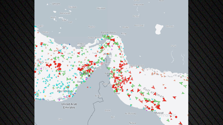The width and height of the screenshot is (223, 125).
Task: Click the Fanuj town label
Action: coord(173,46)
